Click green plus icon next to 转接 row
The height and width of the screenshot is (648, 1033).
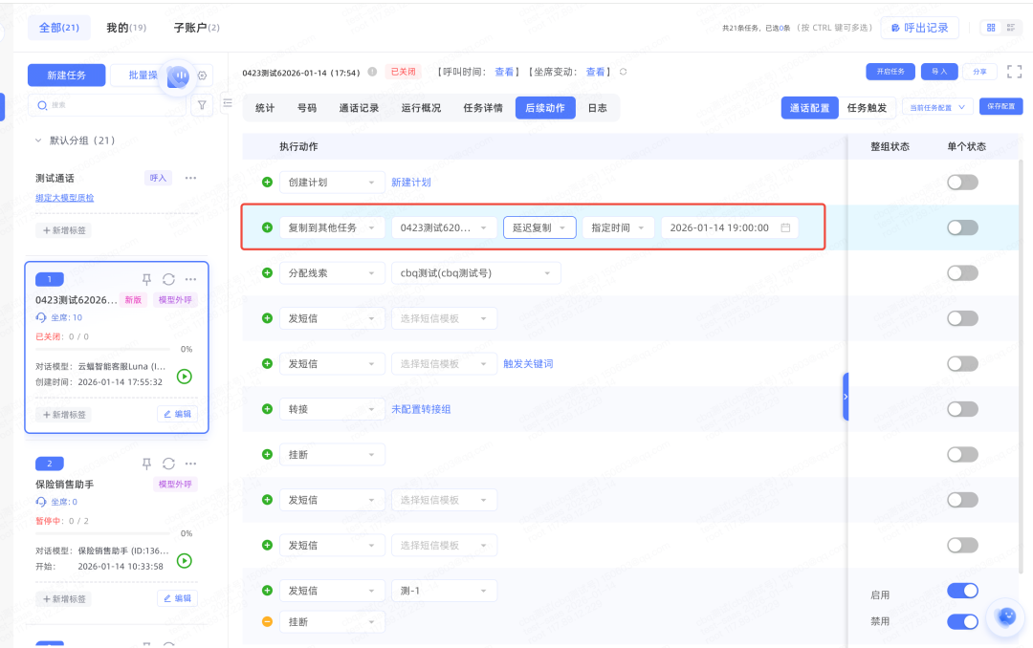267,409
